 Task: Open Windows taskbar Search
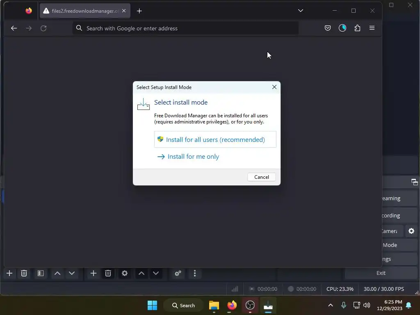184,305
